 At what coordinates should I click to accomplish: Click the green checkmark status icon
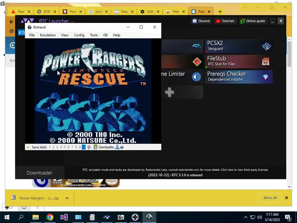coord(28,147)
